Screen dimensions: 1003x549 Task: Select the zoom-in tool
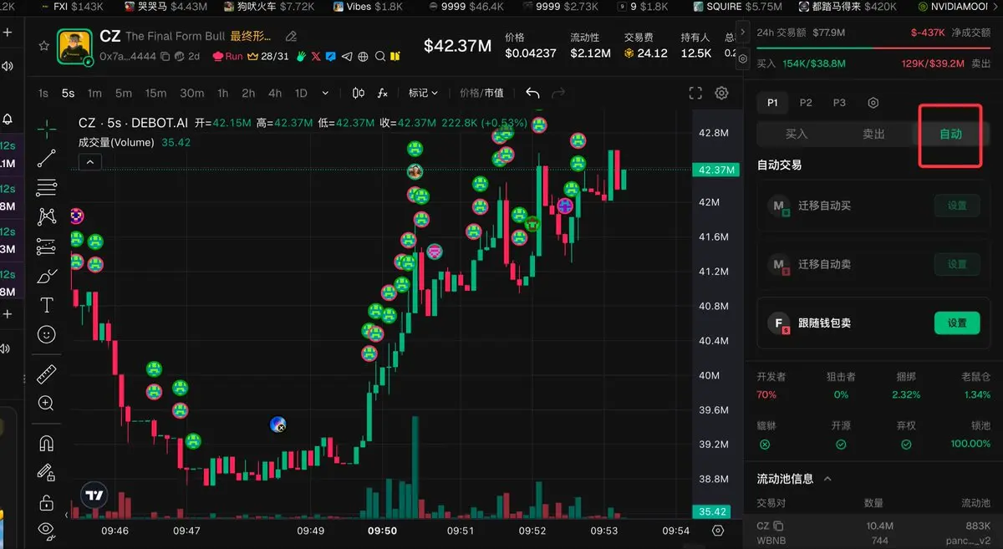pos(47,404)
